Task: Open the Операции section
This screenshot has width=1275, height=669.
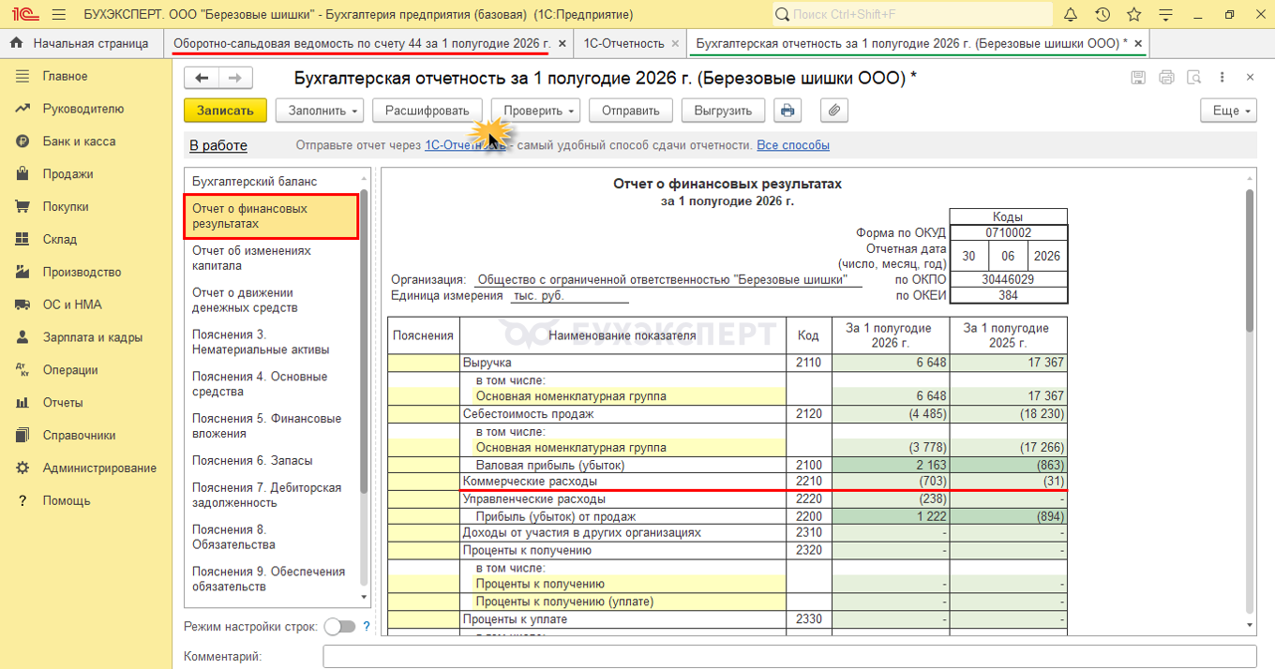Action: tap(69, 370)
